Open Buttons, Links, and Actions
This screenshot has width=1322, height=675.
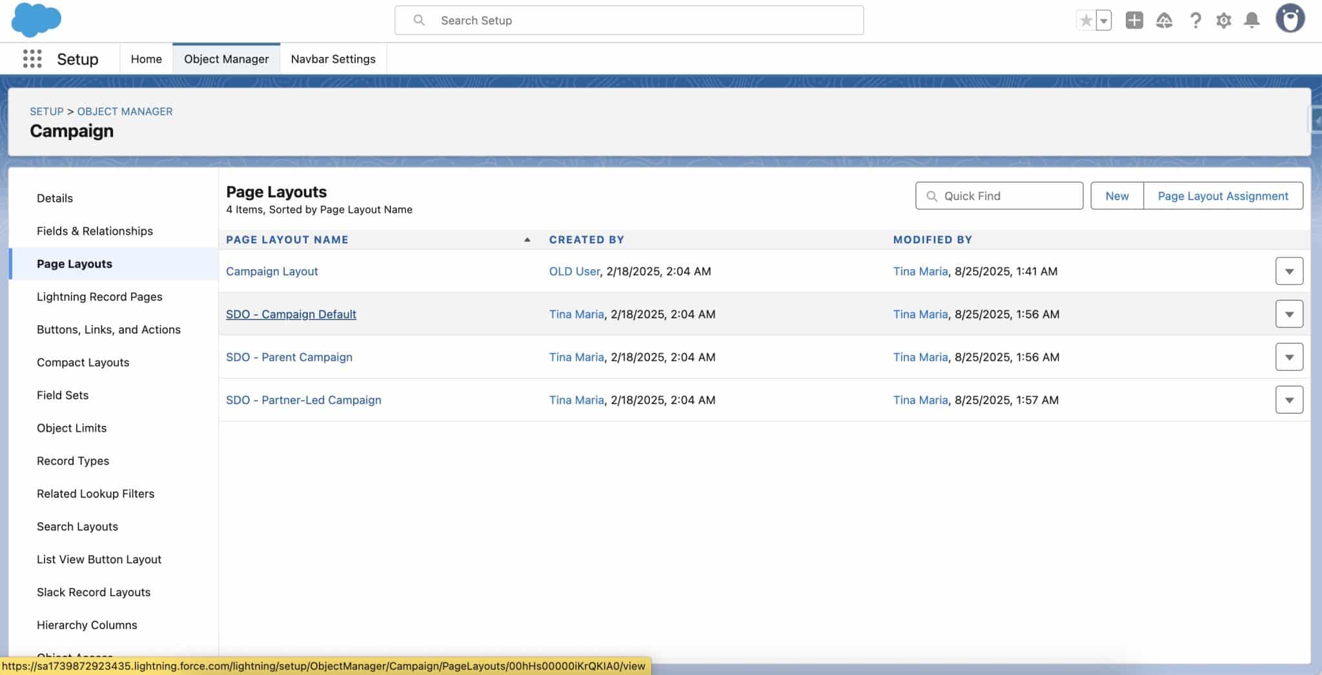click(x=108, y=330)
